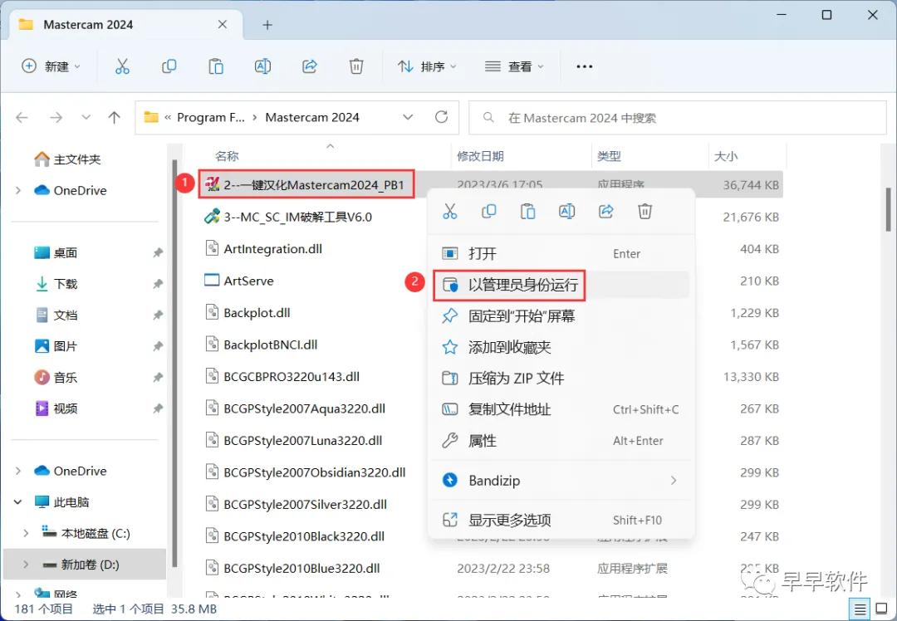
Task: Click the toolbar Share icon
Action: [x=310, y=66]
